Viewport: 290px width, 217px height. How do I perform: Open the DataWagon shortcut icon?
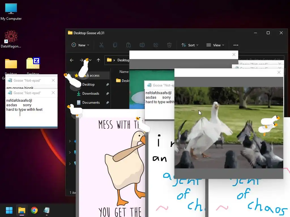11,39
